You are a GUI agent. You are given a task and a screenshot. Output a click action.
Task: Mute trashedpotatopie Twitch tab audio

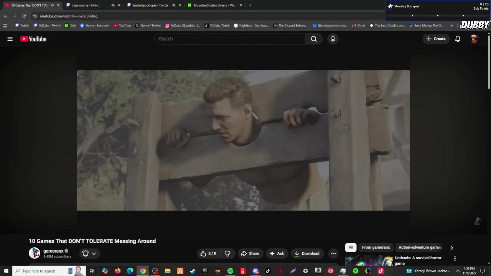click(174, 5)
